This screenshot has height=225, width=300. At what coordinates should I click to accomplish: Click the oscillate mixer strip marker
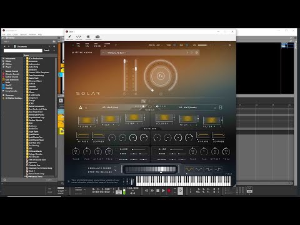(x=161, y=172)
